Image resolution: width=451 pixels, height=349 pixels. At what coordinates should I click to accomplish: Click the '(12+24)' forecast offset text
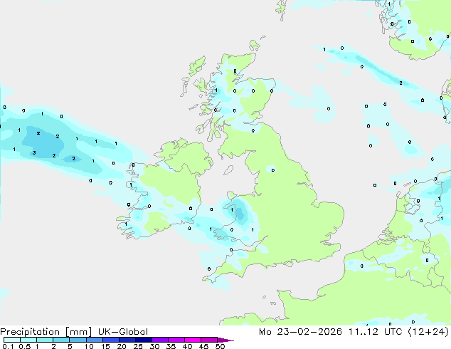(x=428, y=332)
